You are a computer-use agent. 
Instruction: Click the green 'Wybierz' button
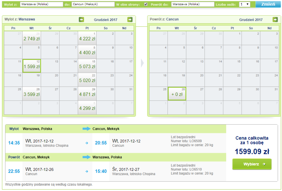[x=252, y=164]
